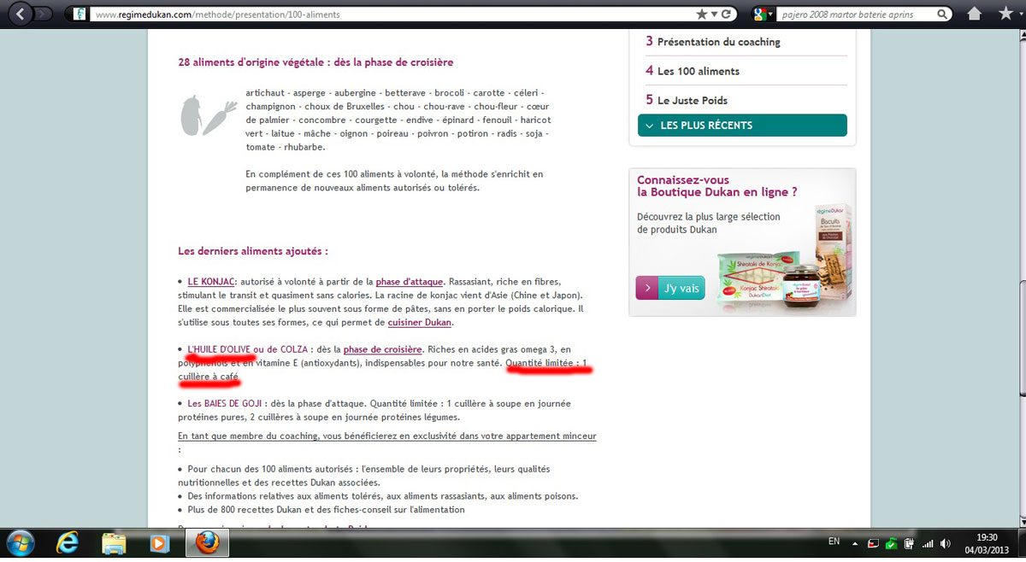Click the 28 aliments d'origine végétale heading
The image size is (1026, 562).
pos(315,62)
